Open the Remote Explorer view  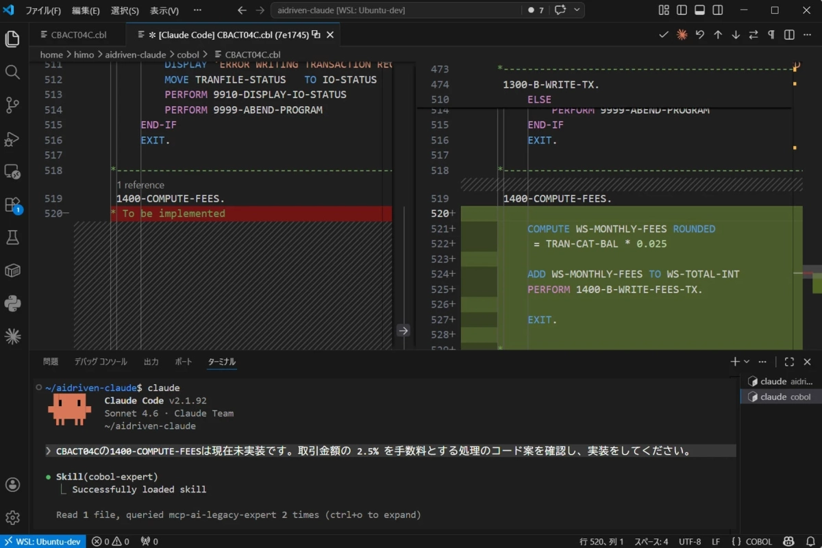pos(12,171)
